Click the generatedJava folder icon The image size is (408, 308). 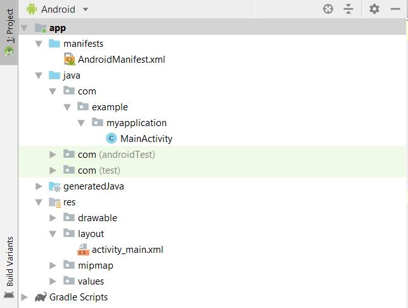(54, 186)
